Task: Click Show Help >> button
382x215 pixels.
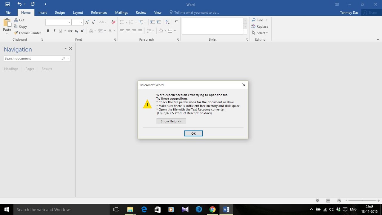Action: 171,121
